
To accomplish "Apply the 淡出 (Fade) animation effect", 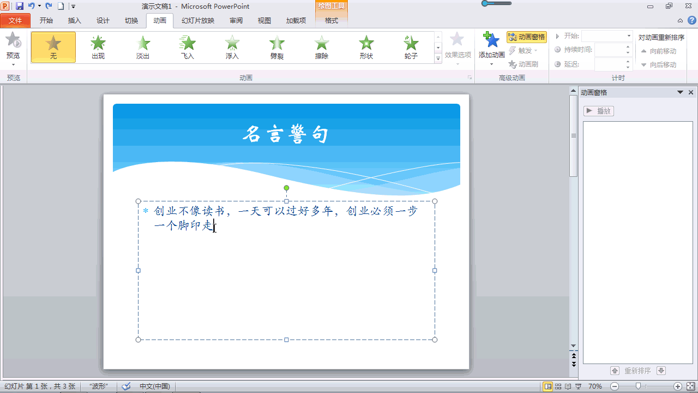I will point(142,47).
